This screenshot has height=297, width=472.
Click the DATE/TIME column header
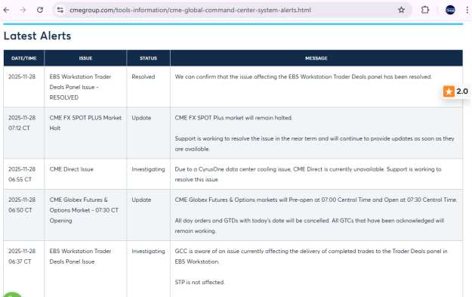pyautogui.click(x=23, y=58)
